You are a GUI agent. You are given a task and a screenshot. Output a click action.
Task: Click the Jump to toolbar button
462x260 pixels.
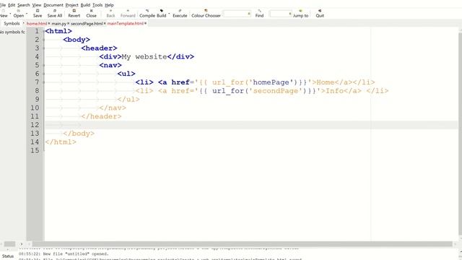click(x=300, y=13)
